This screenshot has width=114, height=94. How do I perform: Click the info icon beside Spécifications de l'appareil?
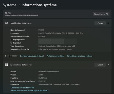[7, 23]
